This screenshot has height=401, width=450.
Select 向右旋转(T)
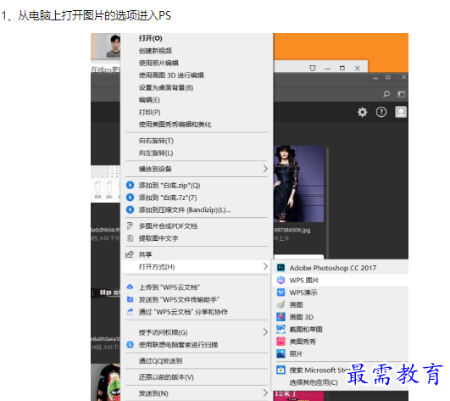(156, 141)
